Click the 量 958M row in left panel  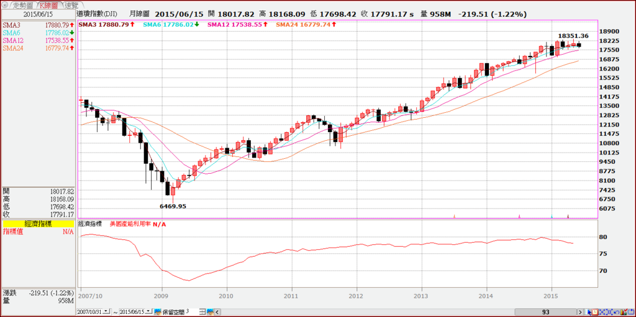tap(39, 300)
